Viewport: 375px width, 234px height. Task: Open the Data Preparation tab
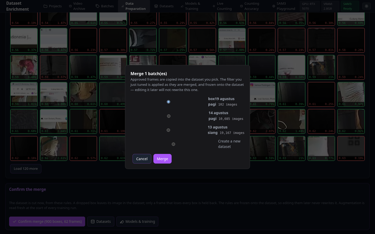pyautogui.click(x=134, y=6)
